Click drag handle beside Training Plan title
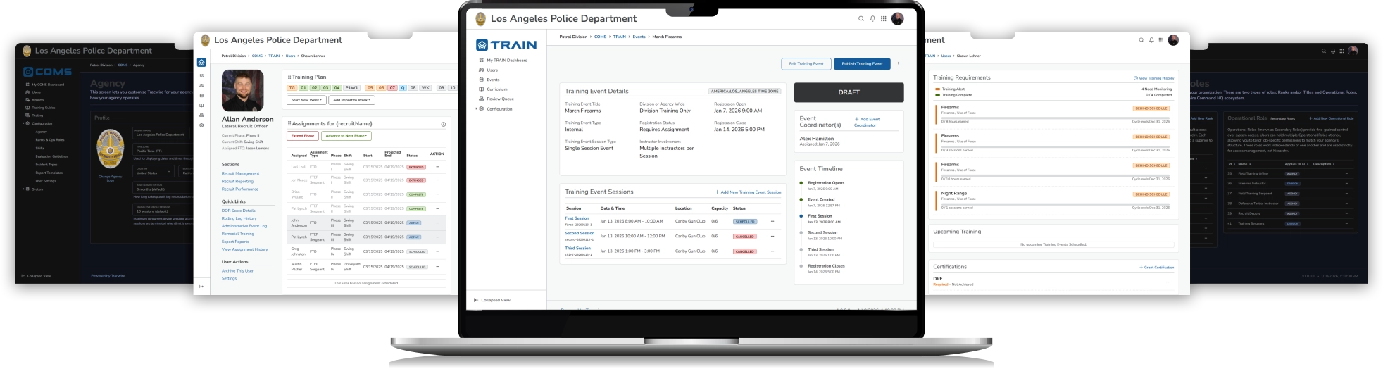Image resolution: width=1383 pixels, height=369 pixels. point(289,77)
